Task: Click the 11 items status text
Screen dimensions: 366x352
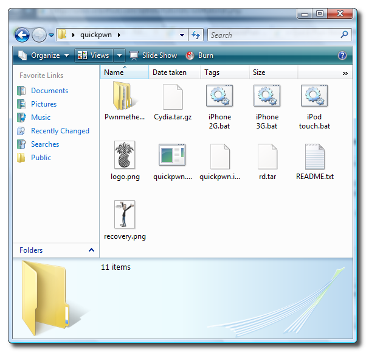Action: [x=116, y=267]
